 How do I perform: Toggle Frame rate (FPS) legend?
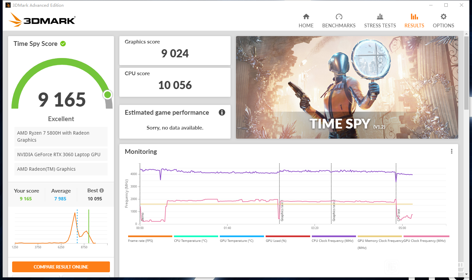coord(150,239)
